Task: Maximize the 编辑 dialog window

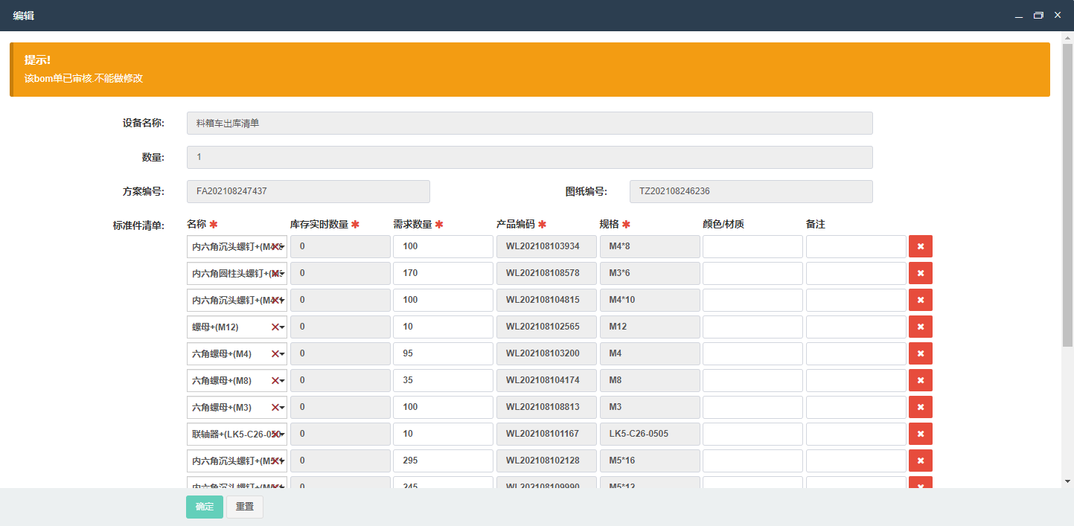Action: click(x=1038, y=15)
